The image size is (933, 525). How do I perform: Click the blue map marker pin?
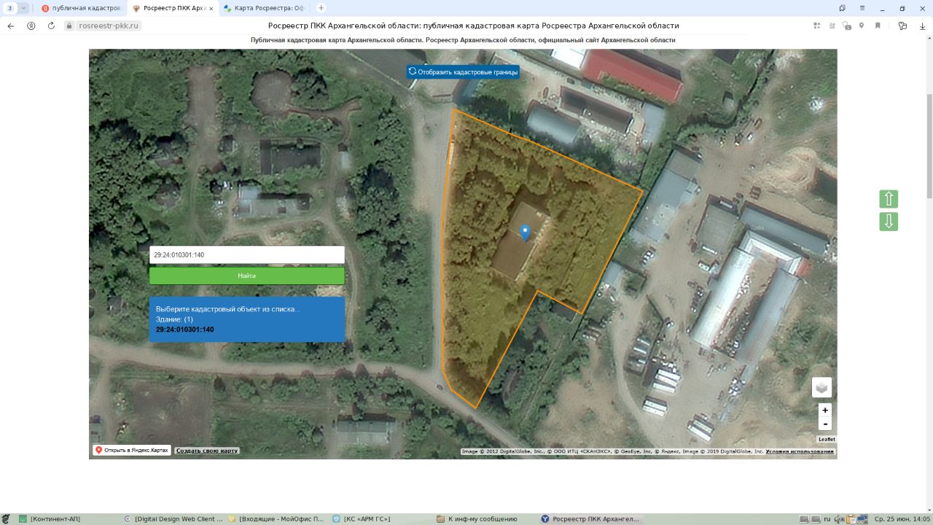point(525,233)
